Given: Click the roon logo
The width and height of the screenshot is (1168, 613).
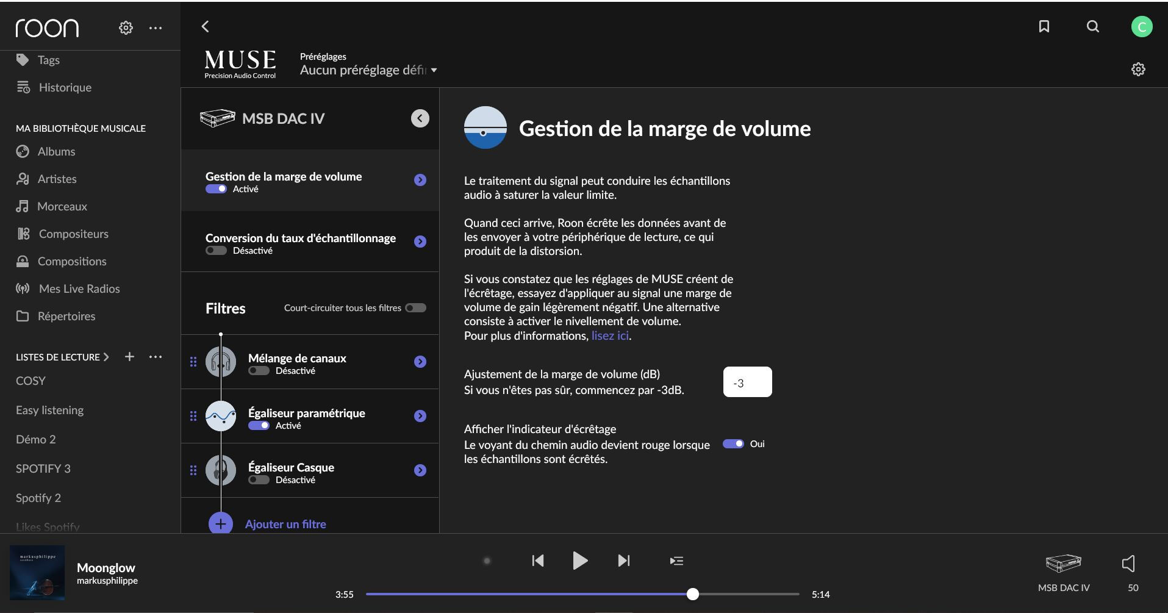Looking at the screenshot, I should [47, 27].
